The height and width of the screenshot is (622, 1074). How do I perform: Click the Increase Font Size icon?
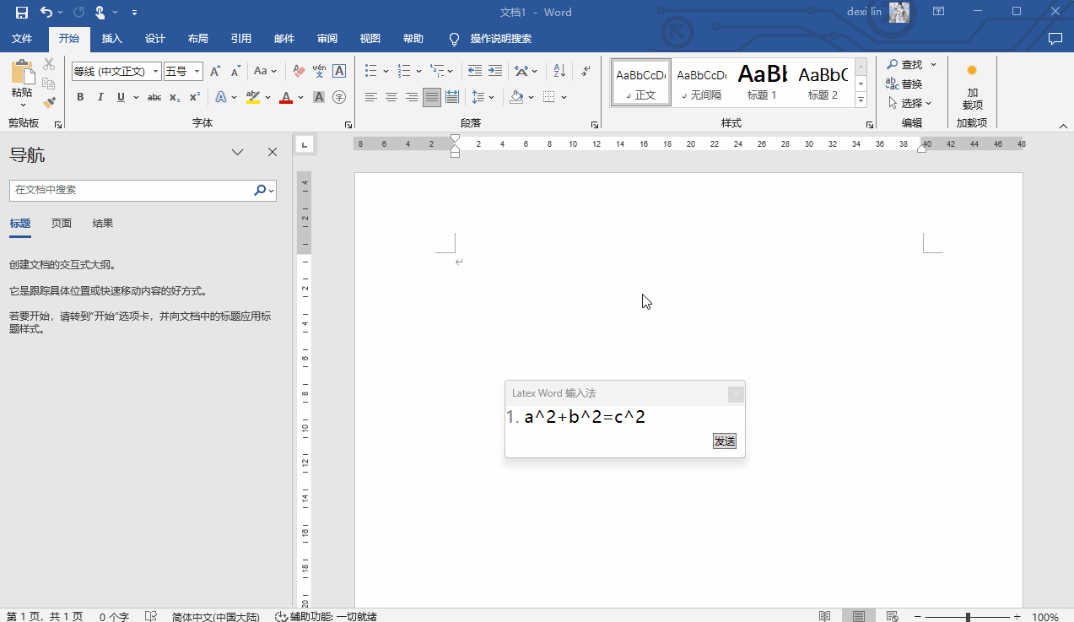coord(215,72)
